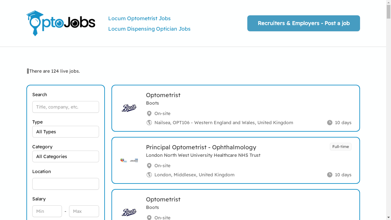The width and height of the screenshot is (391, 220).
Task: Click the Boots logo in first listing
Action: (x=129, y=108)
